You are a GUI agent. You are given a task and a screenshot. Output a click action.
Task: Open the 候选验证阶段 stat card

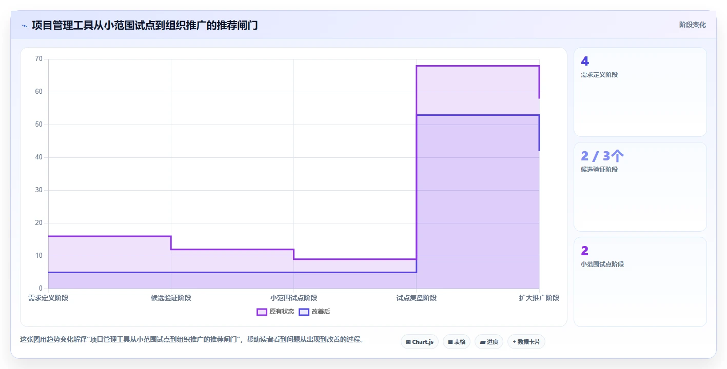[640, 187]
